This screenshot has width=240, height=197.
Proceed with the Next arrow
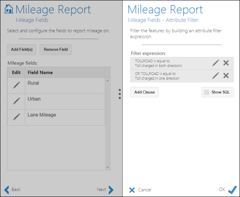(106, 189)
